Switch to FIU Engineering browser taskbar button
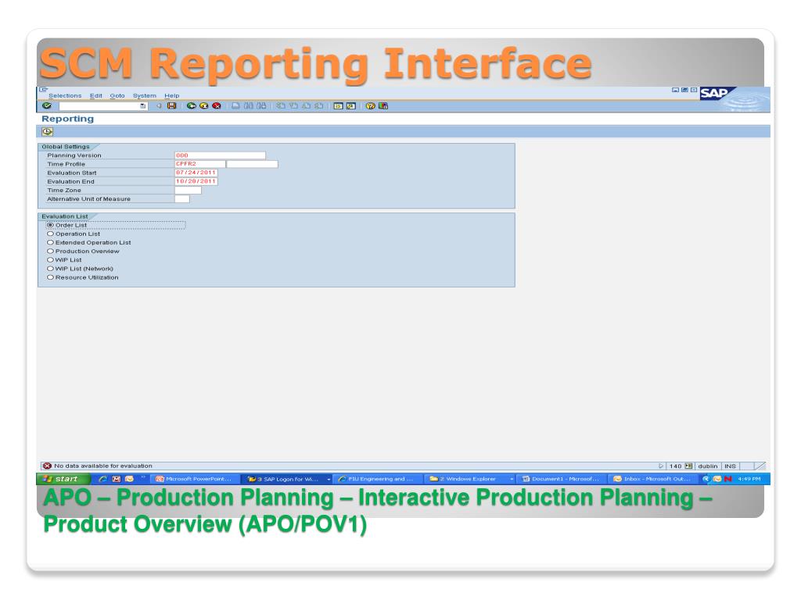 pyautogui.click(x=378, y=479)
